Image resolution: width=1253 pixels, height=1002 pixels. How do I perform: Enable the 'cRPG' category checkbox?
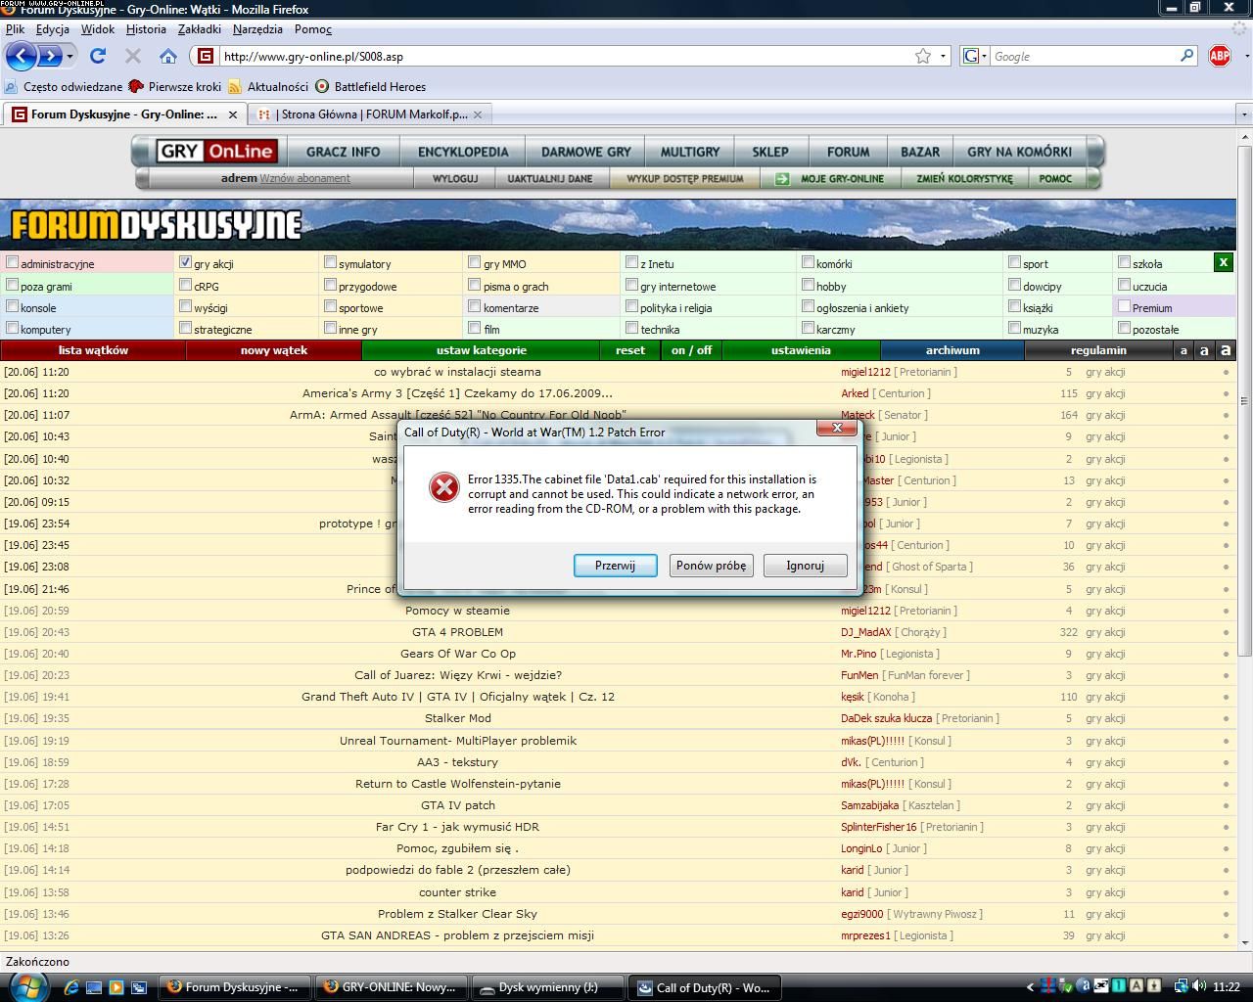point(185,285)
